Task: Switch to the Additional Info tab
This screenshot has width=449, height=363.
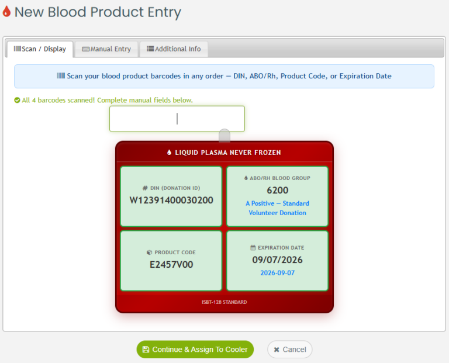Action: click(x=174, y=49)
